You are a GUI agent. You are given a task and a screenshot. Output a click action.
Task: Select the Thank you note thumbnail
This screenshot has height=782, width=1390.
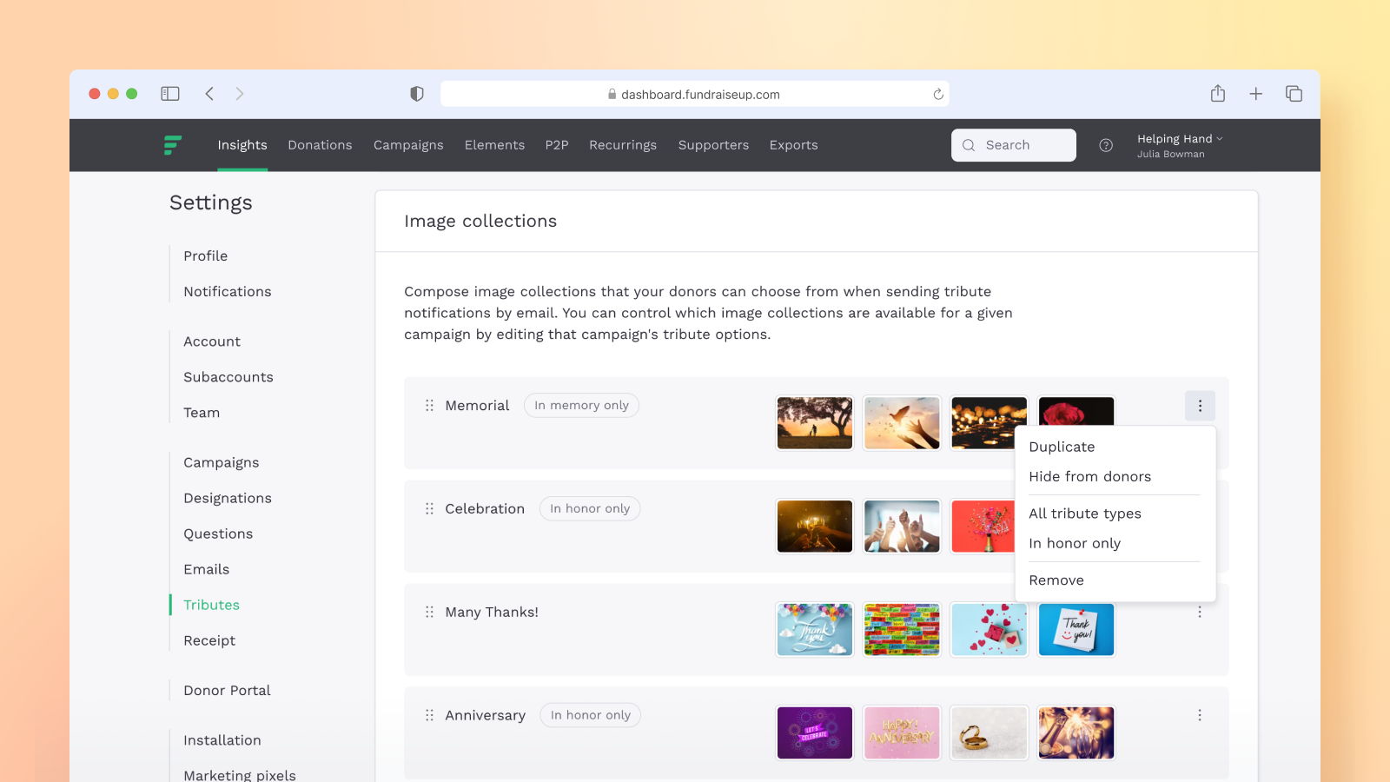(1076, 630)
